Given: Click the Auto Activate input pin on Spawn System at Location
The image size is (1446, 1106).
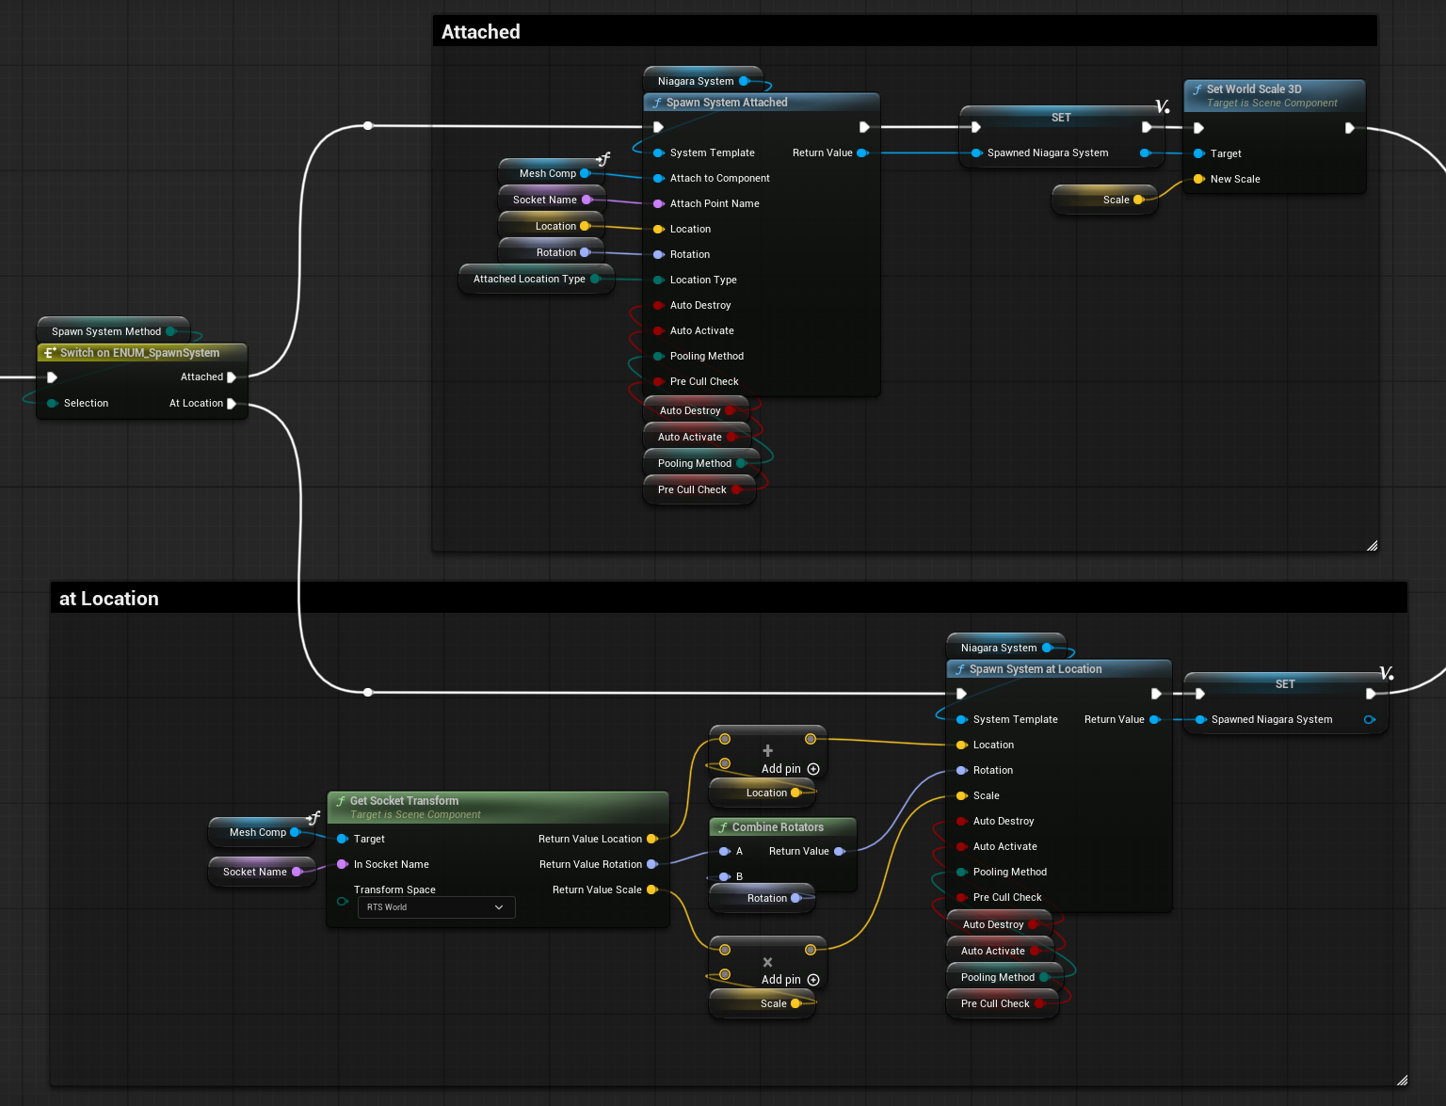Looking at the screenshot, I should (962, 847).
